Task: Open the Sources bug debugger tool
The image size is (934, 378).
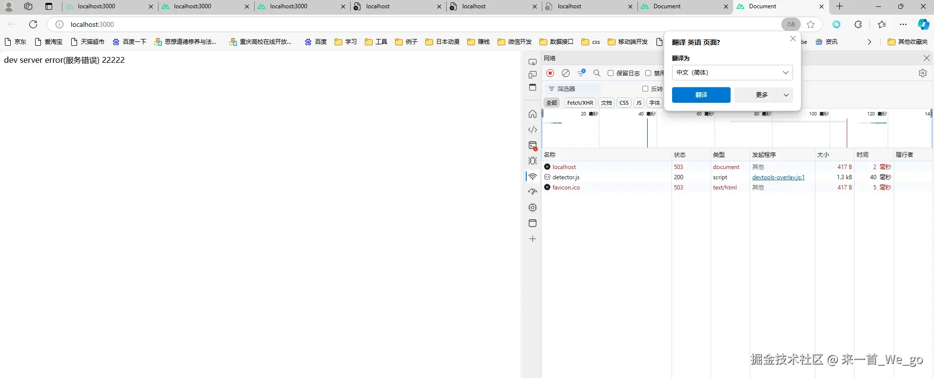Action: 533,161
